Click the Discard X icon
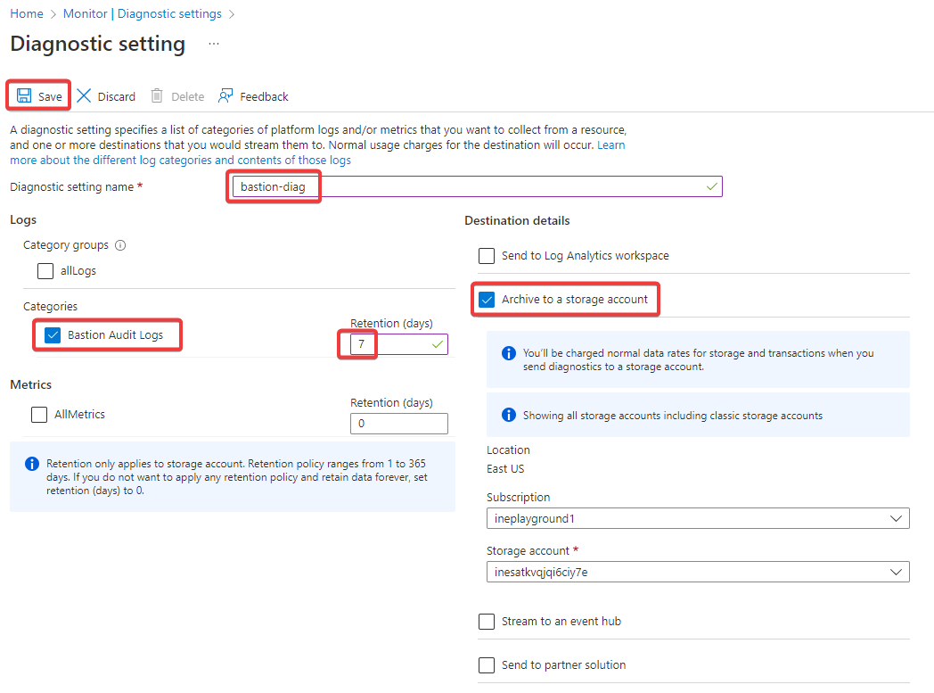This screenshot has height=693, width=934. (84, 96)
